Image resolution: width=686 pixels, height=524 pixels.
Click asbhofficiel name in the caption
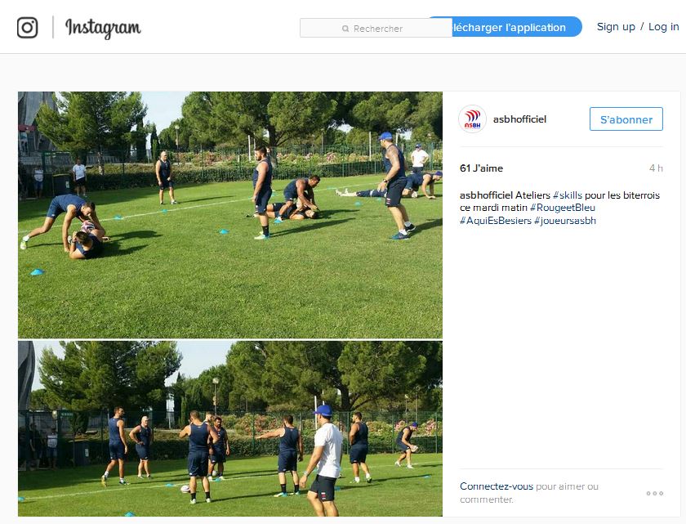point(486,195)
